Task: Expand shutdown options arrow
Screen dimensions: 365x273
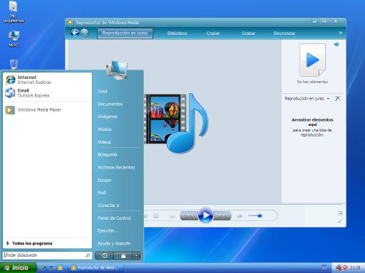Action: 136,256
